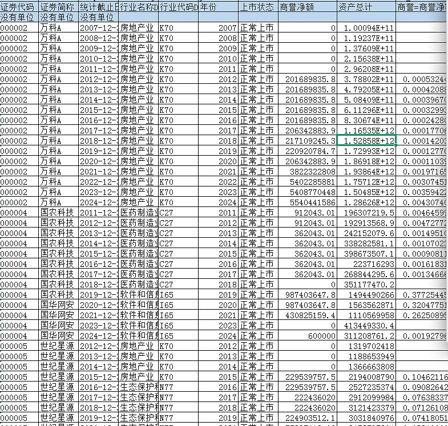Click N77 code in 世纪星源 2016 row
448x426 pixels.
(x=178, y=387)
